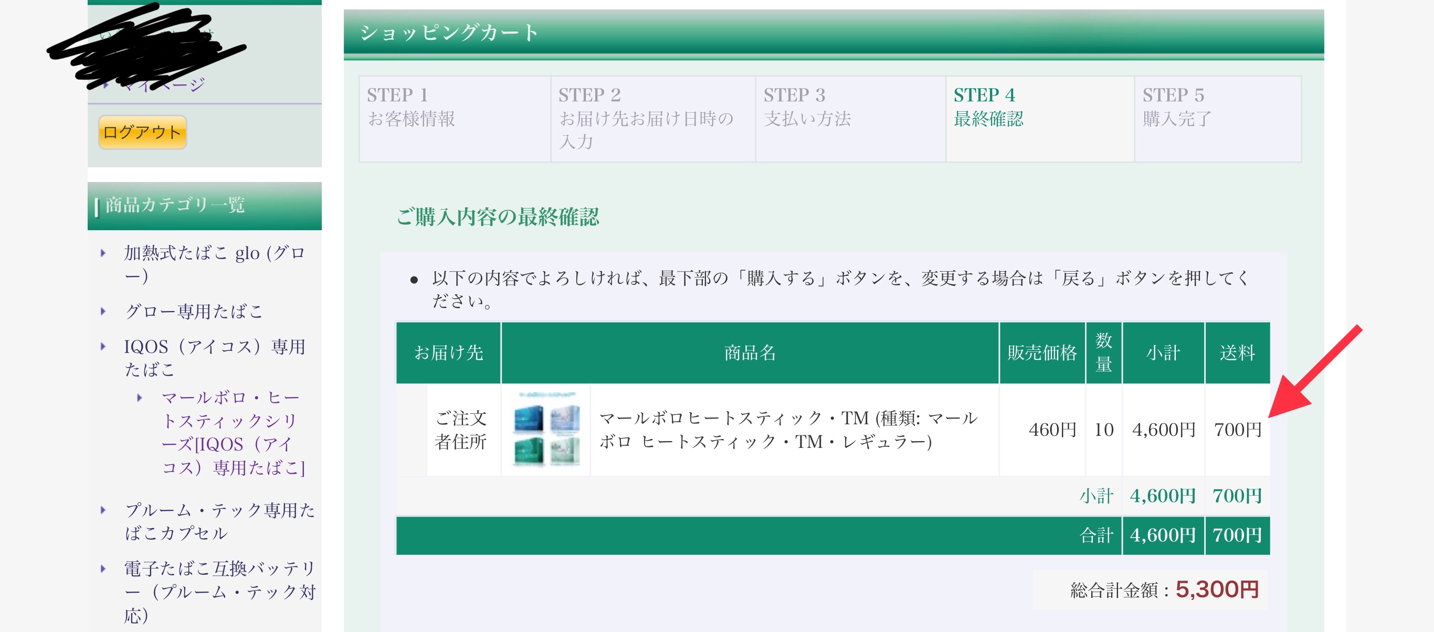This screenshot has height=632, width=1434.
Task: Open 加熱式たばこ glo category
Action: click(214, 264)
